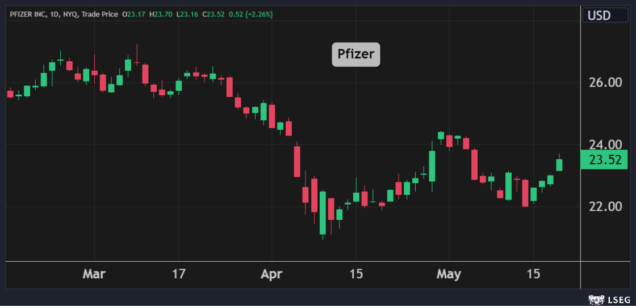Click the 22.00 price axis label

[605, 206]
